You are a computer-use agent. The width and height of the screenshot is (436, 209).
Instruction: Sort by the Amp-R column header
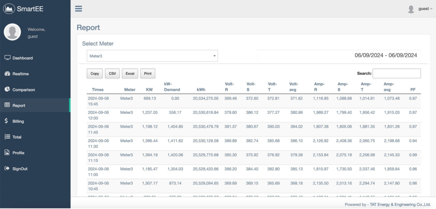[319, 87]
